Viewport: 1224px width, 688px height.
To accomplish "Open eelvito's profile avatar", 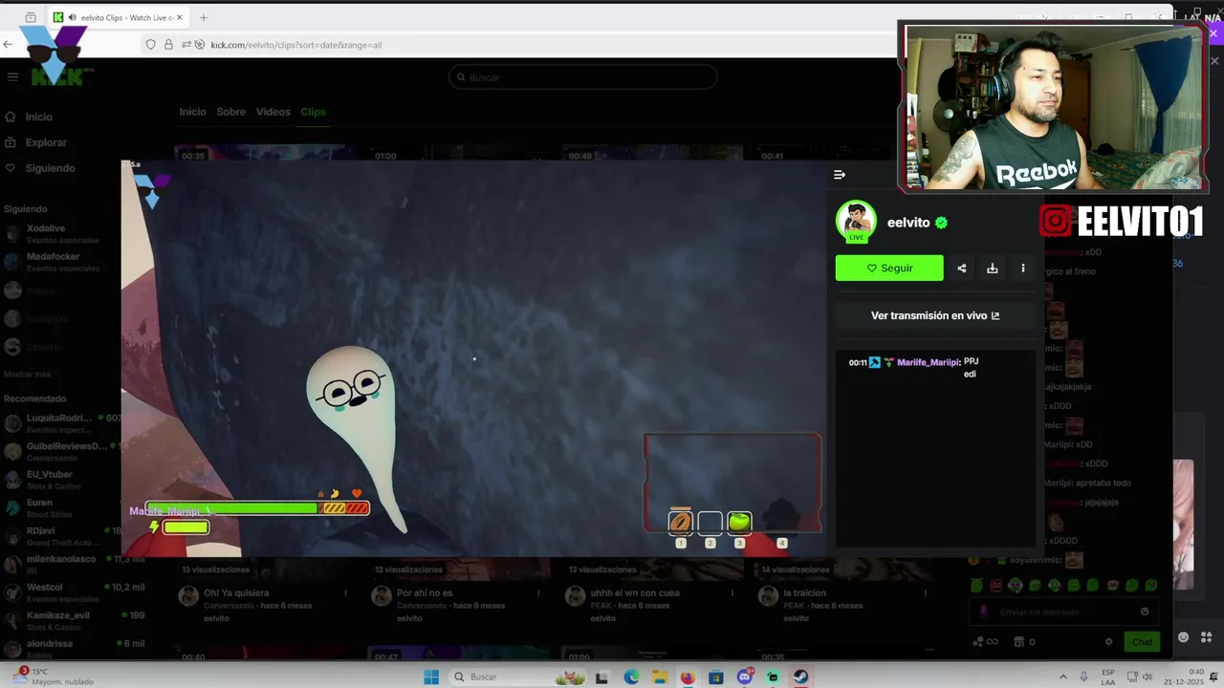I will pos(856,222).
